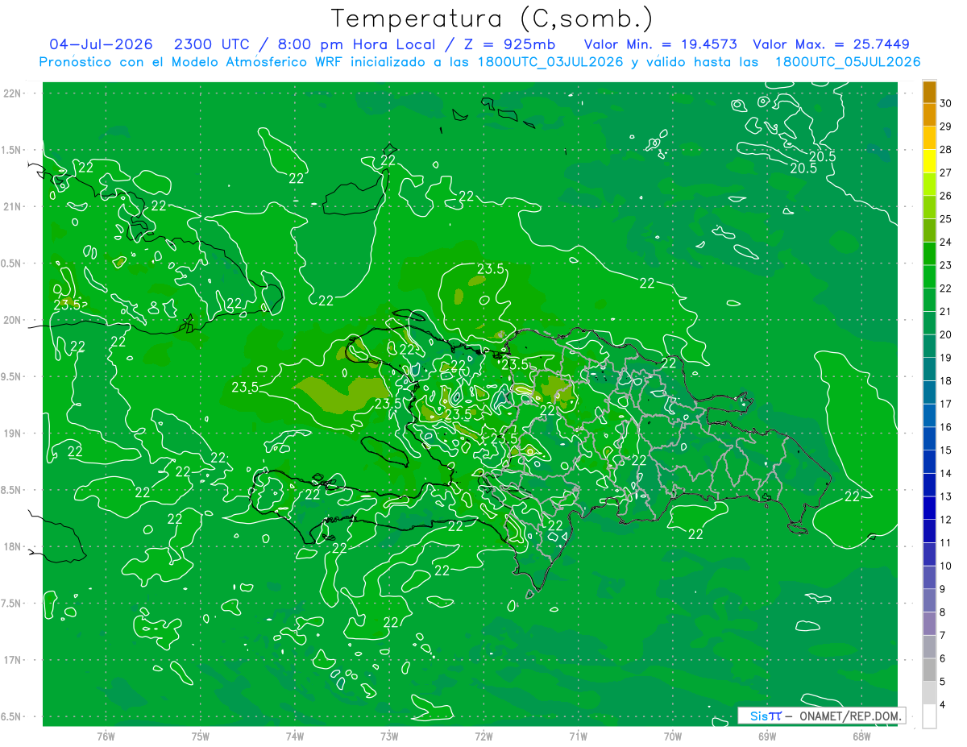Viewport: 967px width, 747px height.
Task: Click the 'Valor Max. = 25.7449' readout
Action: point(831,44)
